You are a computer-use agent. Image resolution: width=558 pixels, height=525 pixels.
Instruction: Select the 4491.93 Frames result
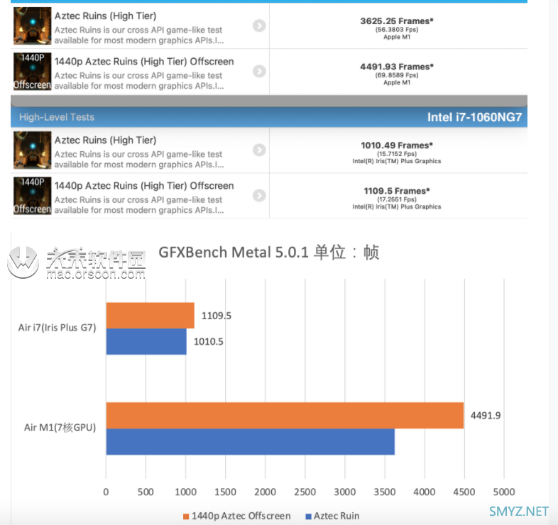point(397,67)
